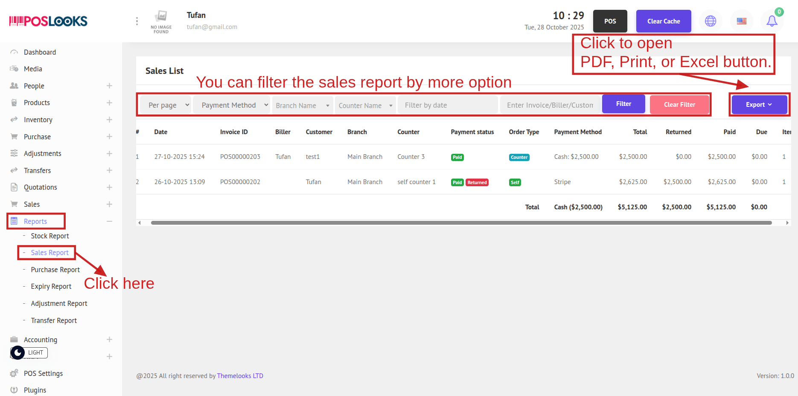The image size is (798, 396).
Task: Open the Export dropdown button
Action: tap(759, 105)
